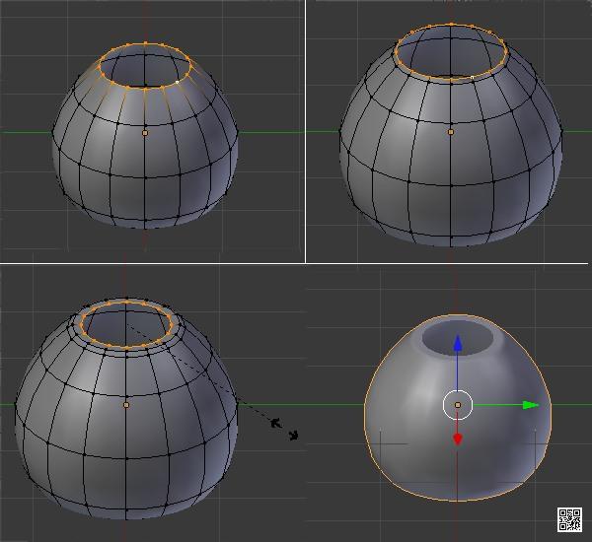Select the red downward arrow of the gizmo
Image resolution: width=592 pixels, height=542 pixels.
pos(458,437)
